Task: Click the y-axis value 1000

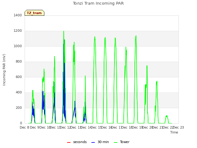Action: point(18,46)
